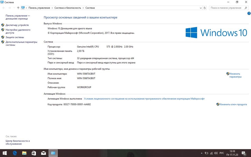Click the Процессор: label
Viewport: 251px width, 157px height.
pyautogui.click(x=54, y=47)
